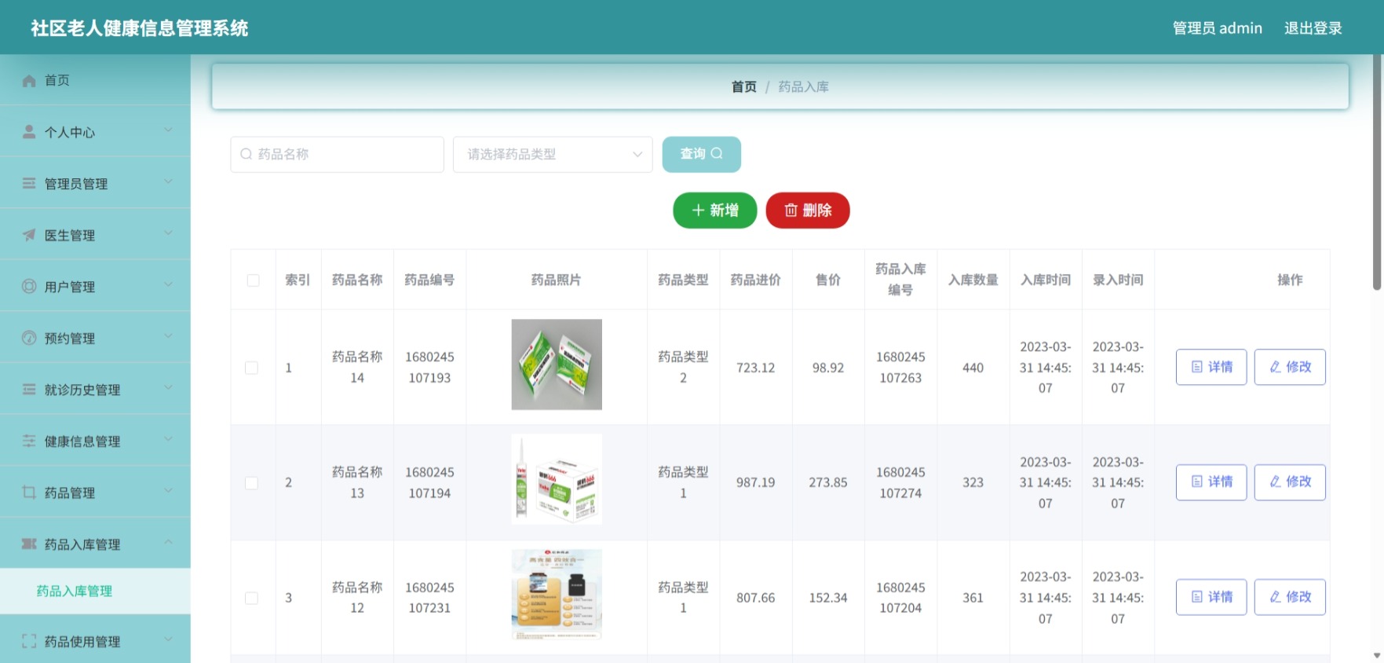Click 社区老人健康信息管理系统 title
The width and height of the screenshot is (1384, 663).
click(x=140, y=28)
